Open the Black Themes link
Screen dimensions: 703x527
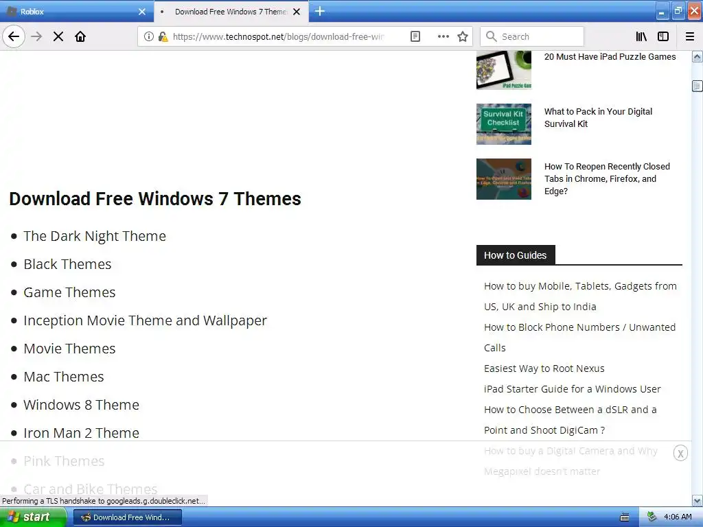(x=67, y=264)
